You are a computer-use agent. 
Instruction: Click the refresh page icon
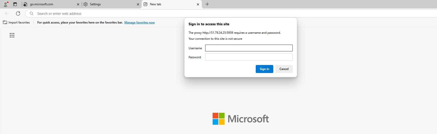click(18, 13)
